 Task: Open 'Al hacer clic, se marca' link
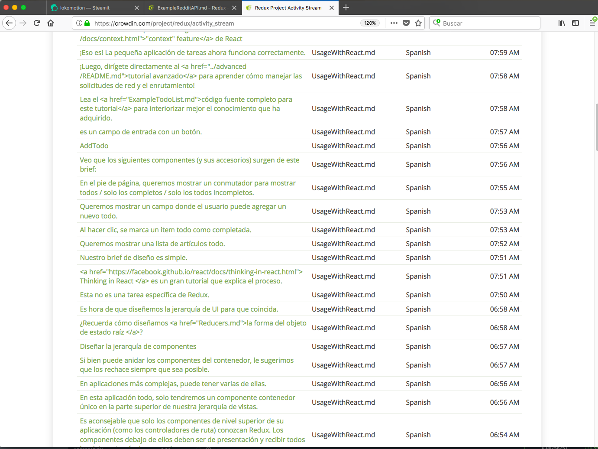click(165, 230)
